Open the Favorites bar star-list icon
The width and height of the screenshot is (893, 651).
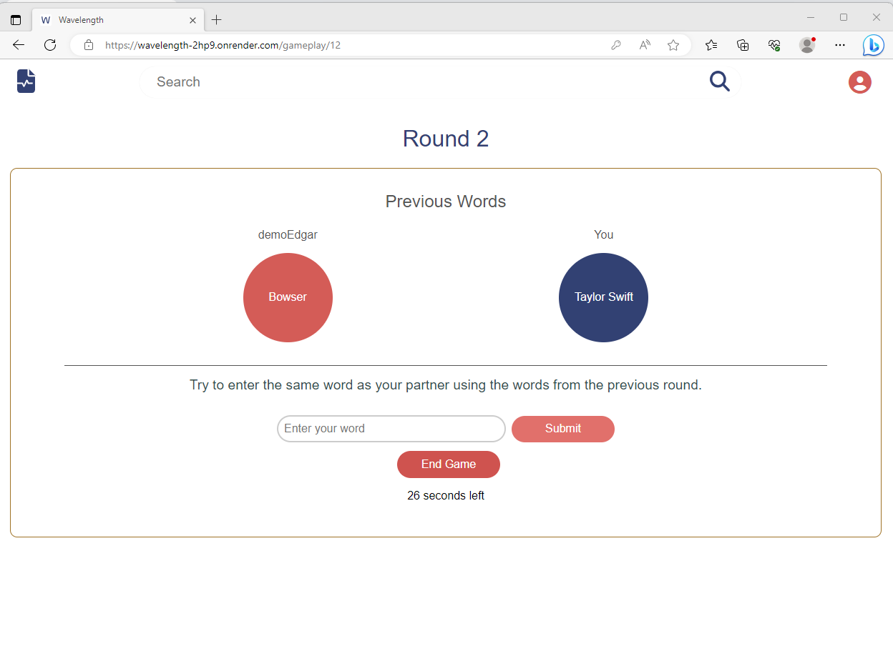pos(711,45)
